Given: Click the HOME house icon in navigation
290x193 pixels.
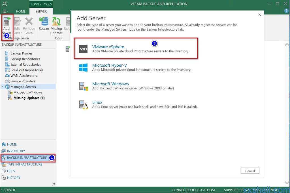Looking at the screenshot, I should pos(4,144).
